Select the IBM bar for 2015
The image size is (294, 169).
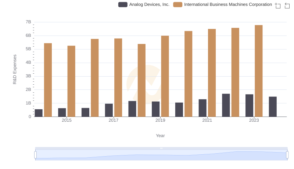pos(71,81)
